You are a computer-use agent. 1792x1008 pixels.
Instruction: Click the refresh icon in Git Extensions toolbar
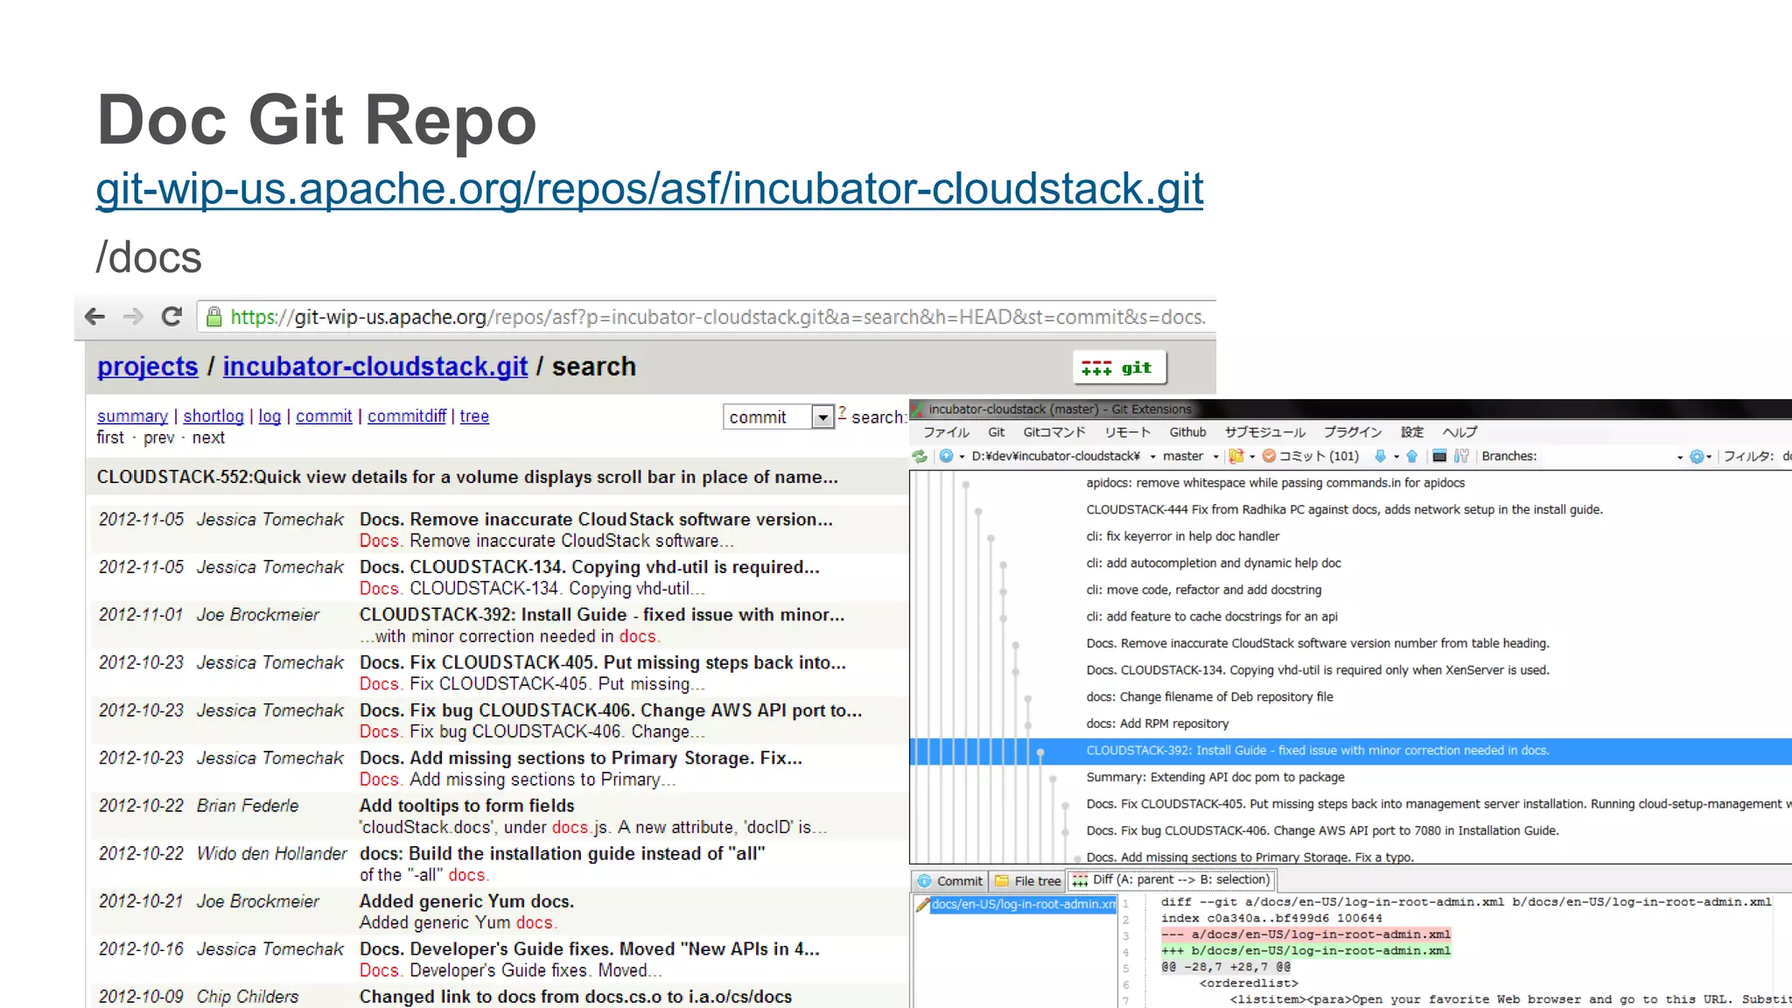coord(920,456)
